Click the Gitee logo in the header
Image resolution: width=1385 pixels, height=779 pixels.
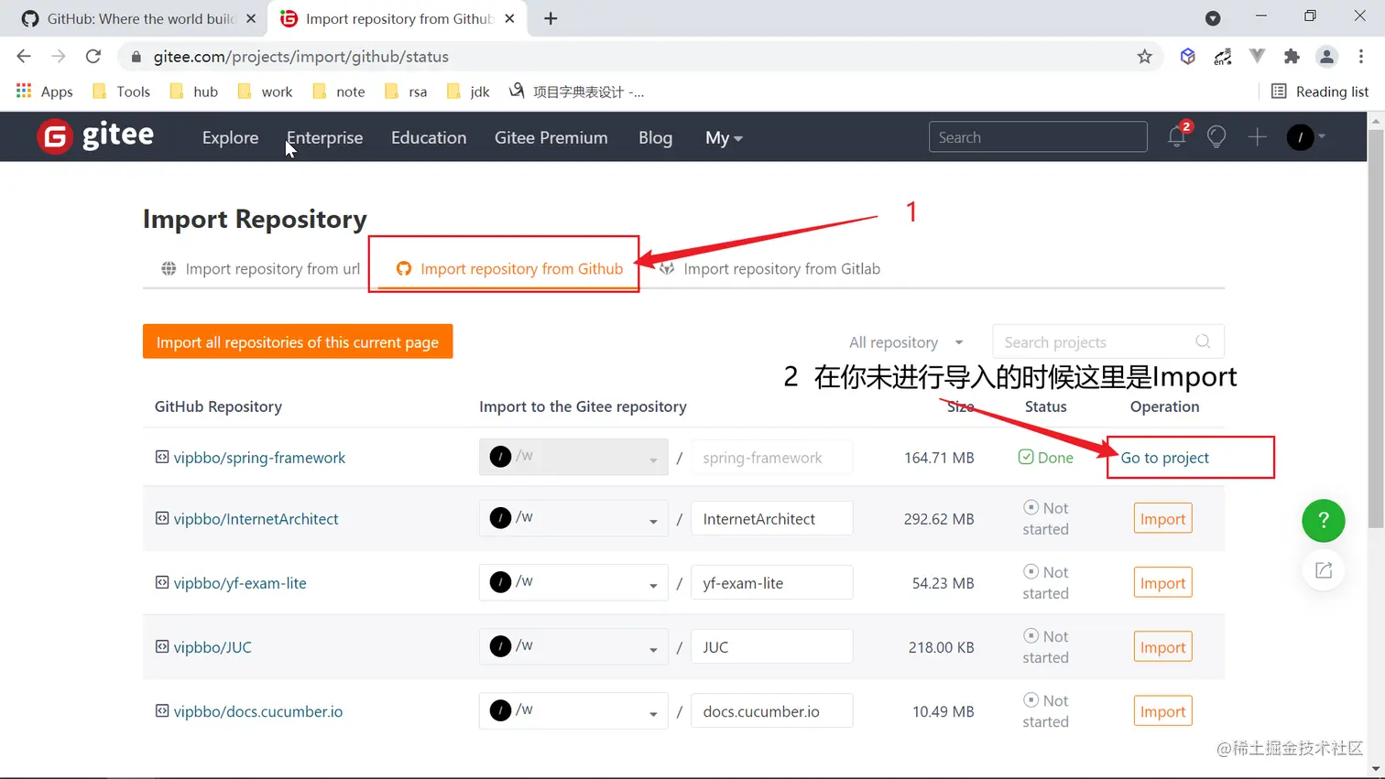click(x=95, y=136)
